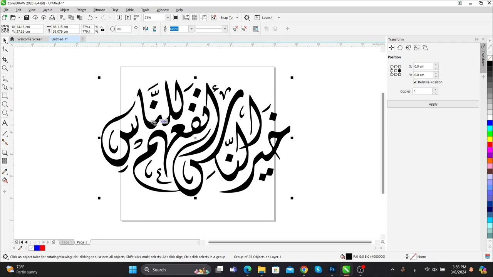
Task: Open the outline width dropdown
Action: [191, 29]
